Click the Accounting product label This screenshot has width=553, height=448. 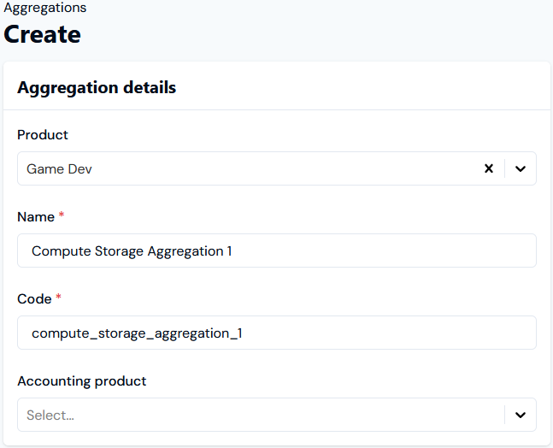click(82, 381)
